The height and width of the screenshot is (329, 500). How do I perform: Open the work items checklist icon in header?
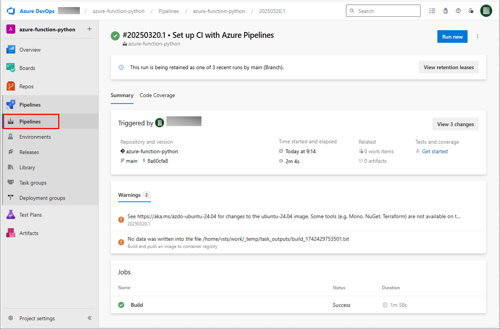coord(432,11)
